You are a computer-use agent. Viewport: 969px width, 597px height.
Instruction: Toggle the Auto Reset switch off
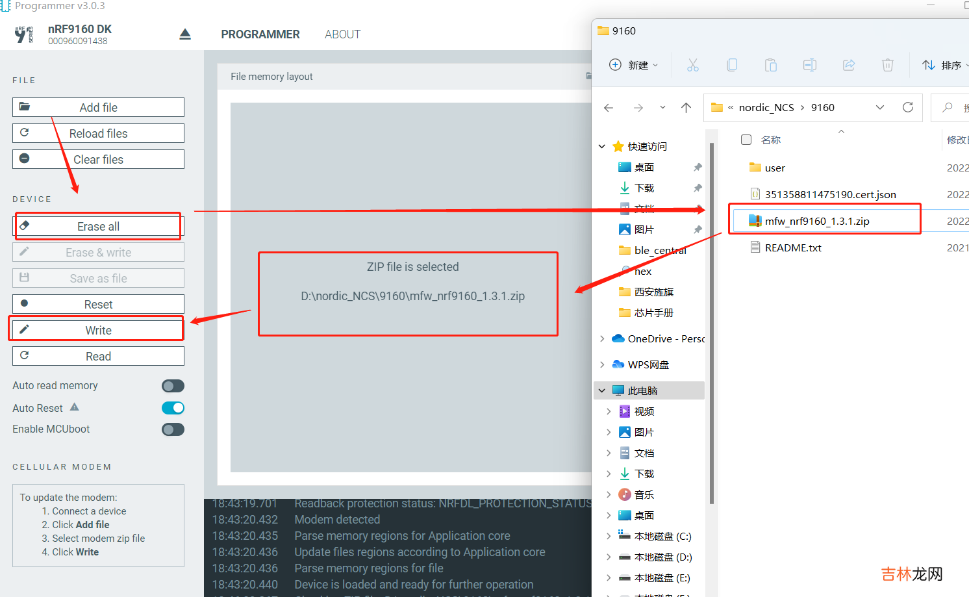[x=173, y=408]
